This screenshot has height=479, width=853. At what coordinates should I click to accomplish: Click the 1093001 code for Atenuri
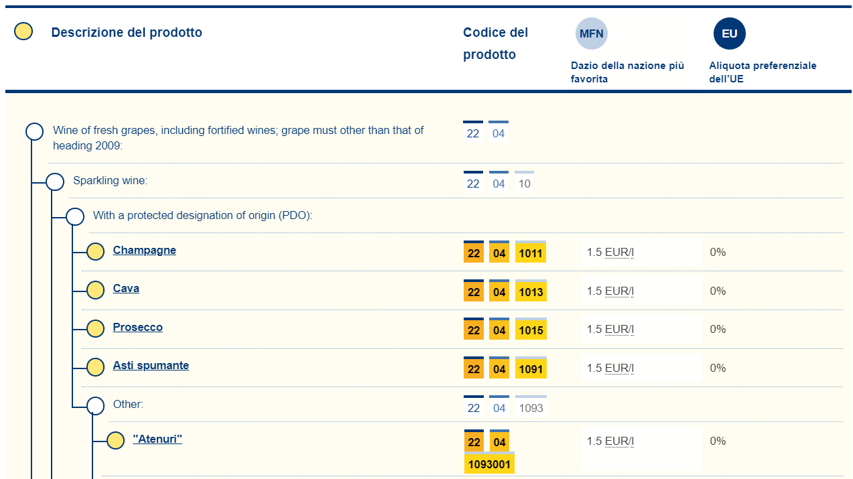point(489,464)
